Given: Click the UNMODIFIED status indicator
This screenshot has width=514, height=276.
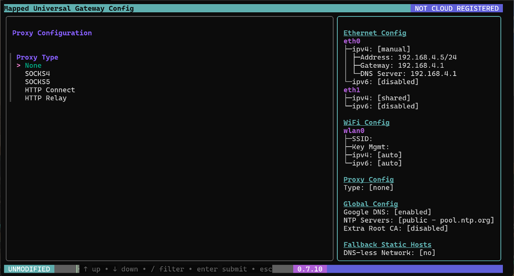Looking at the screenshot, I should tap(29, 269).
